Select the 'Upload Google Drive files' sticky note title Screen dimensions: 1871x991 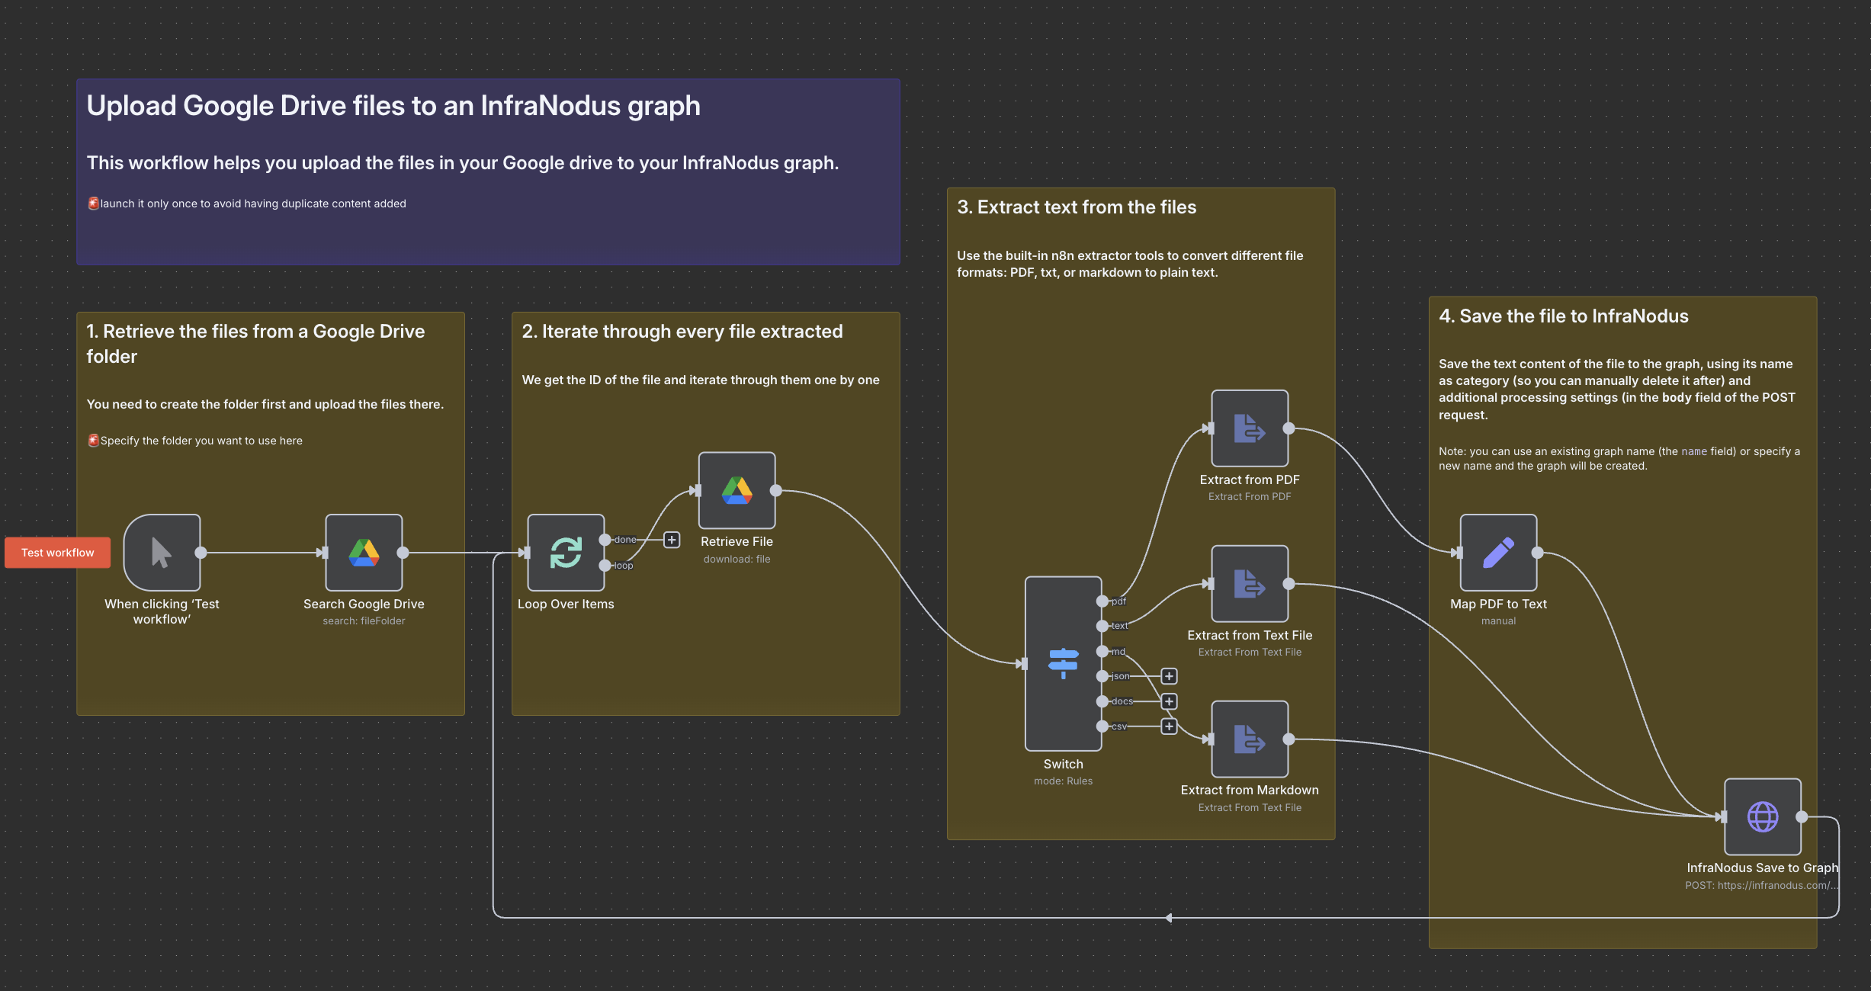click(x=393, y=106)
